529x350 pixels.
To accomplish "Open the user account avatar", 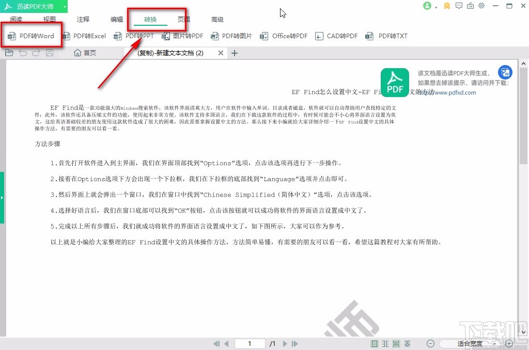I will click(x=427, y=6).
